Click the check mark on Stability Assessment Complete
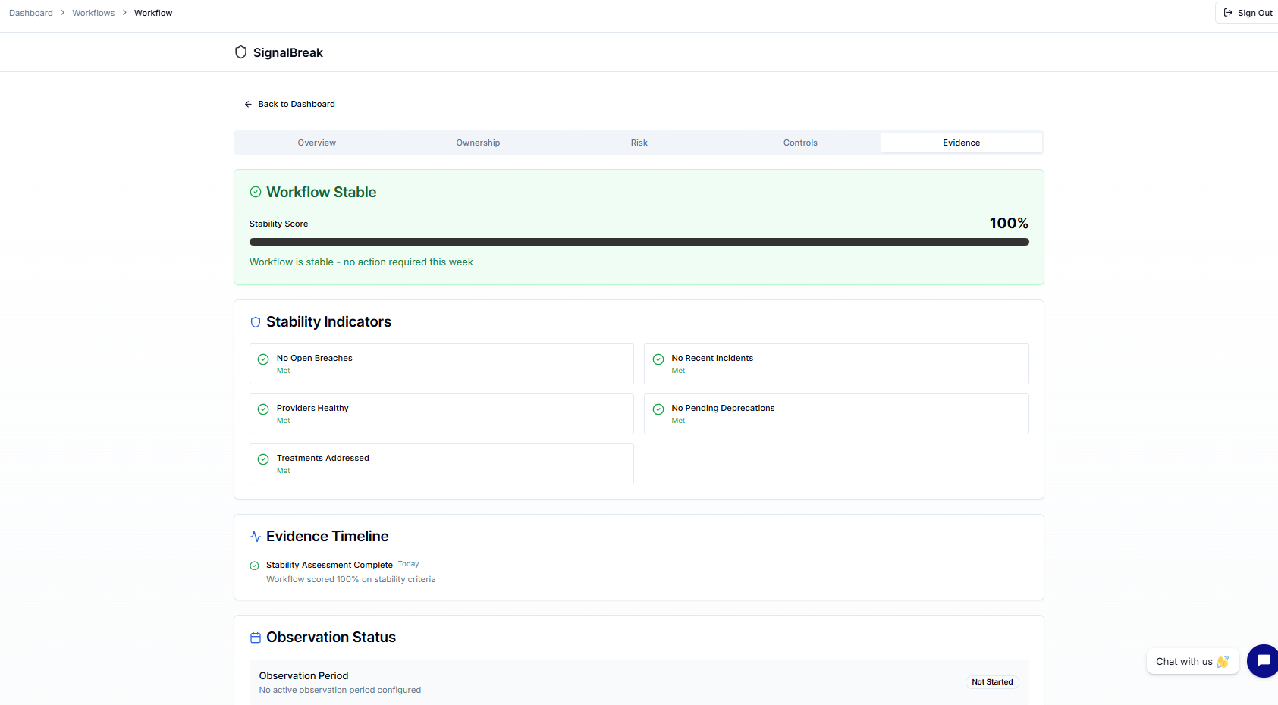1278x705 pixels. pyautogui.click(x=254, y=566)
